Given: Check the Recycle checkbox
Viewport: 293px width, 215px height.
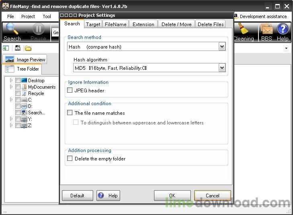Looking at the screenshot, I should 18,93.
